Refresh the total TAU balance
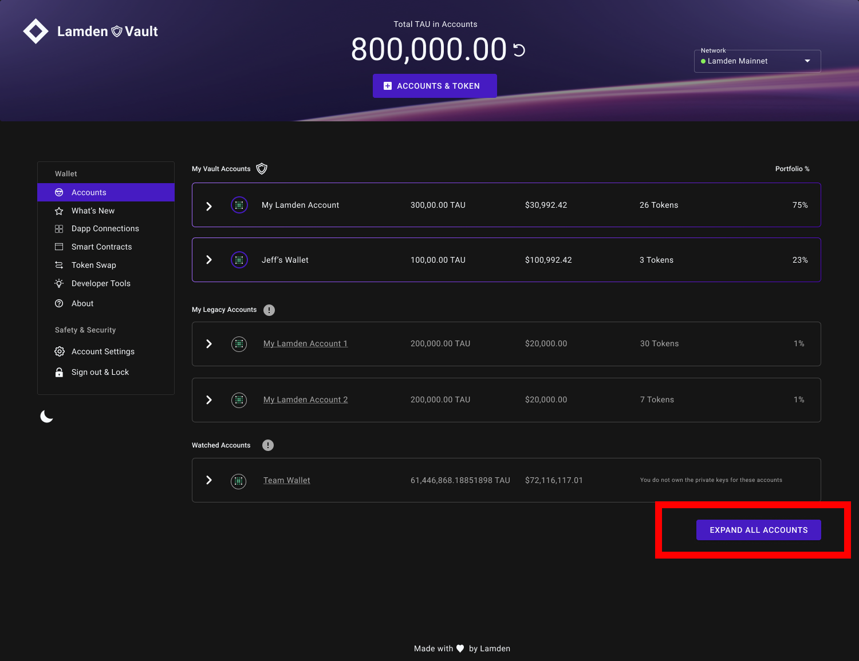Image resolution: width=859 pixels, height=661 pixels. click(519, 50)
